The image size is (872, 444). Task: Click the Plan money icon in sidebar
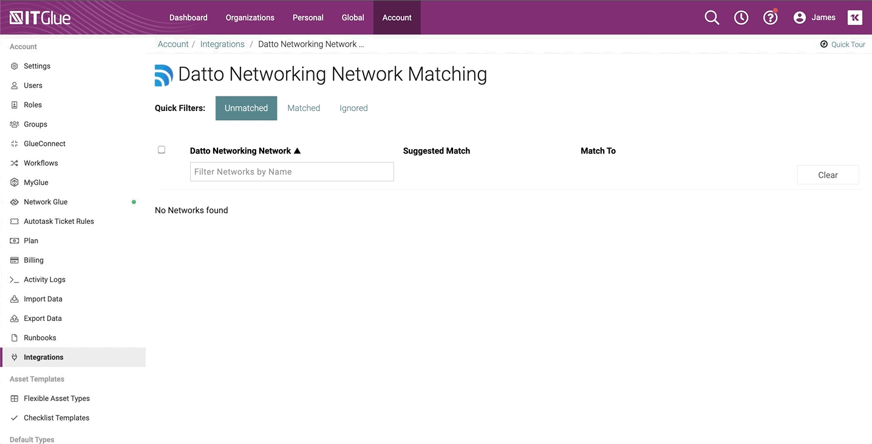click(x=15, y=241)
